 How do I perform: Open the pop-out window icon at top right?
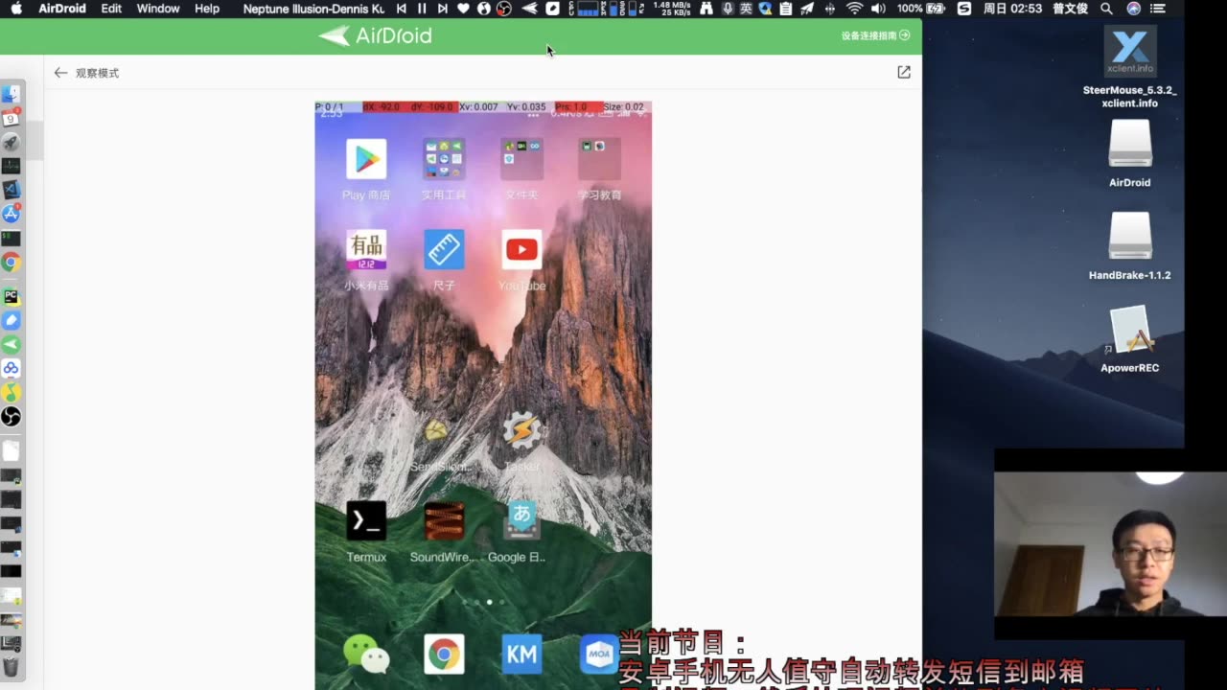click(903, 72)
